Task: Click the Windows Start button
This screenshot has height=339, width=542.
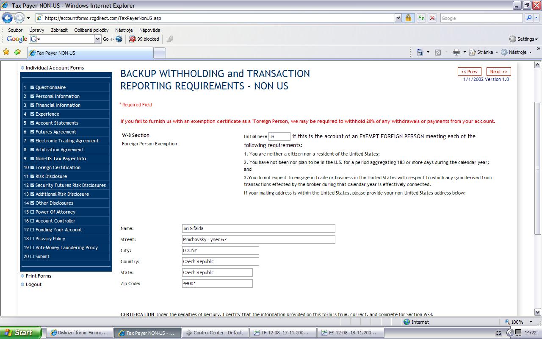Action: click(21, 333)
